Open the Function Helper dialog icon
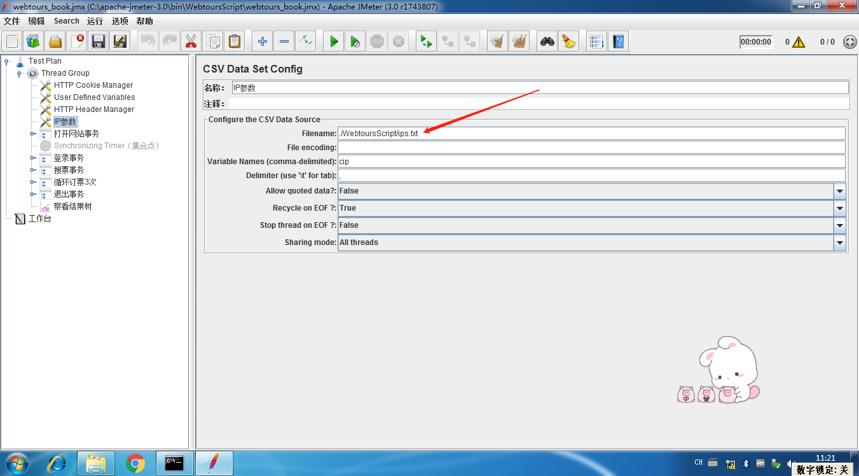 [596, 42]
